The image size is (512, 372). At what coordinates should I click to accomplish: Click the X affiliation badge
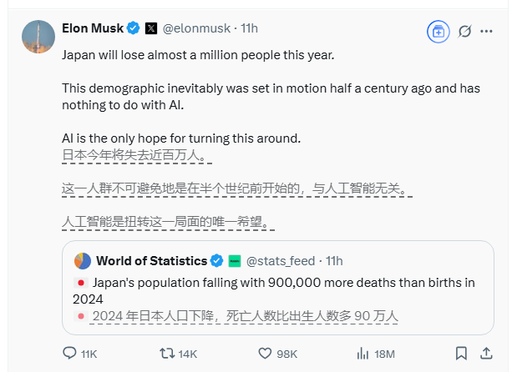pos(151,28)
